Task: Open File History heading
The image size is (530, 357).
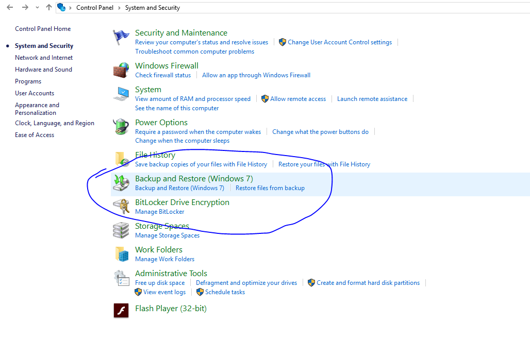Action: 155,155
